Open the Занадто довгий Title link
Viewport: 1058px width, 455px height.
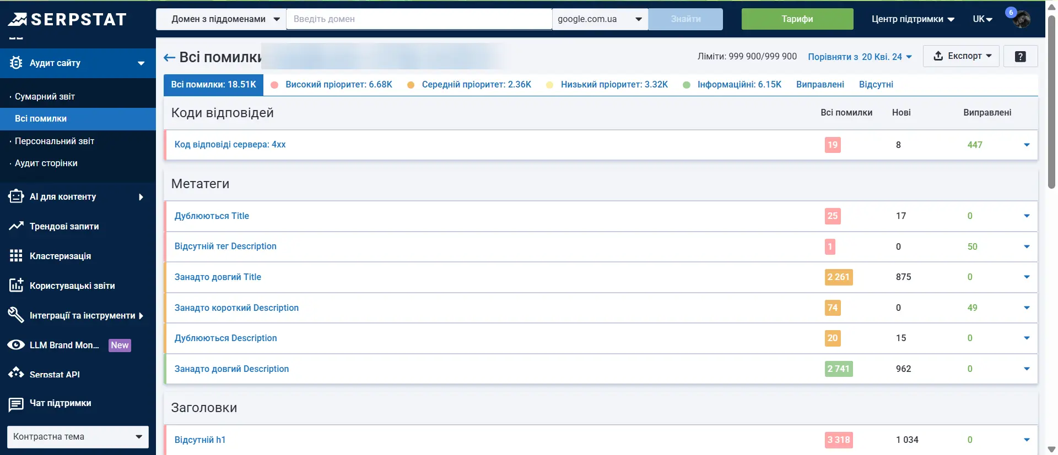[218, 277]
